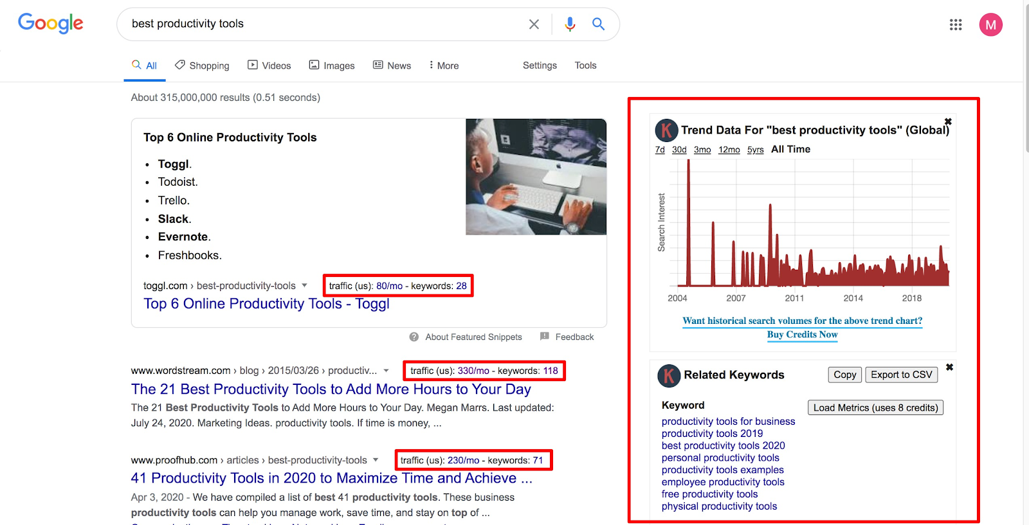1029x525 pixels.
Task: Click the Feedback flag icon
Action: click(x=545, y=336)
